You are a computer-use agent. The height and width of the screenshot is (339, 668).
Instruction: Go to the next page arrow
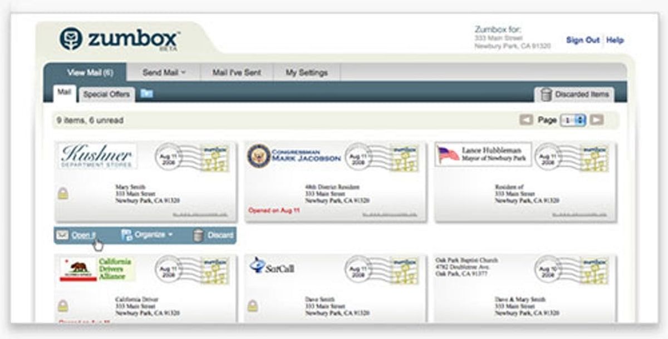[x=597, y=120]
